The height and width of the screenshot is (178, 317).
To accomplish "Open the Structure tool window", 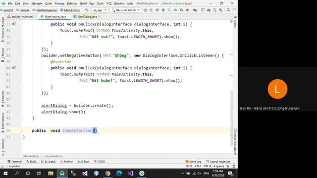I will (x=2, y=147).
